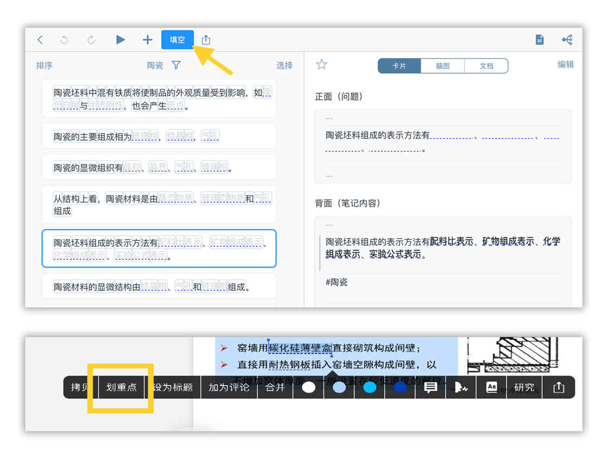Switch to the 卡片 tab

click(x=400, y=66)
